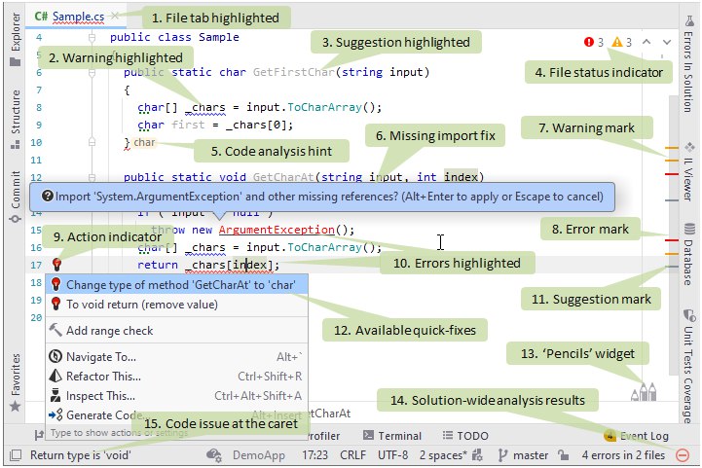The height and width of the screenshot is (468, 702).
Task: Change indent setting '2 spaces*'
Action: coord(445,455)
